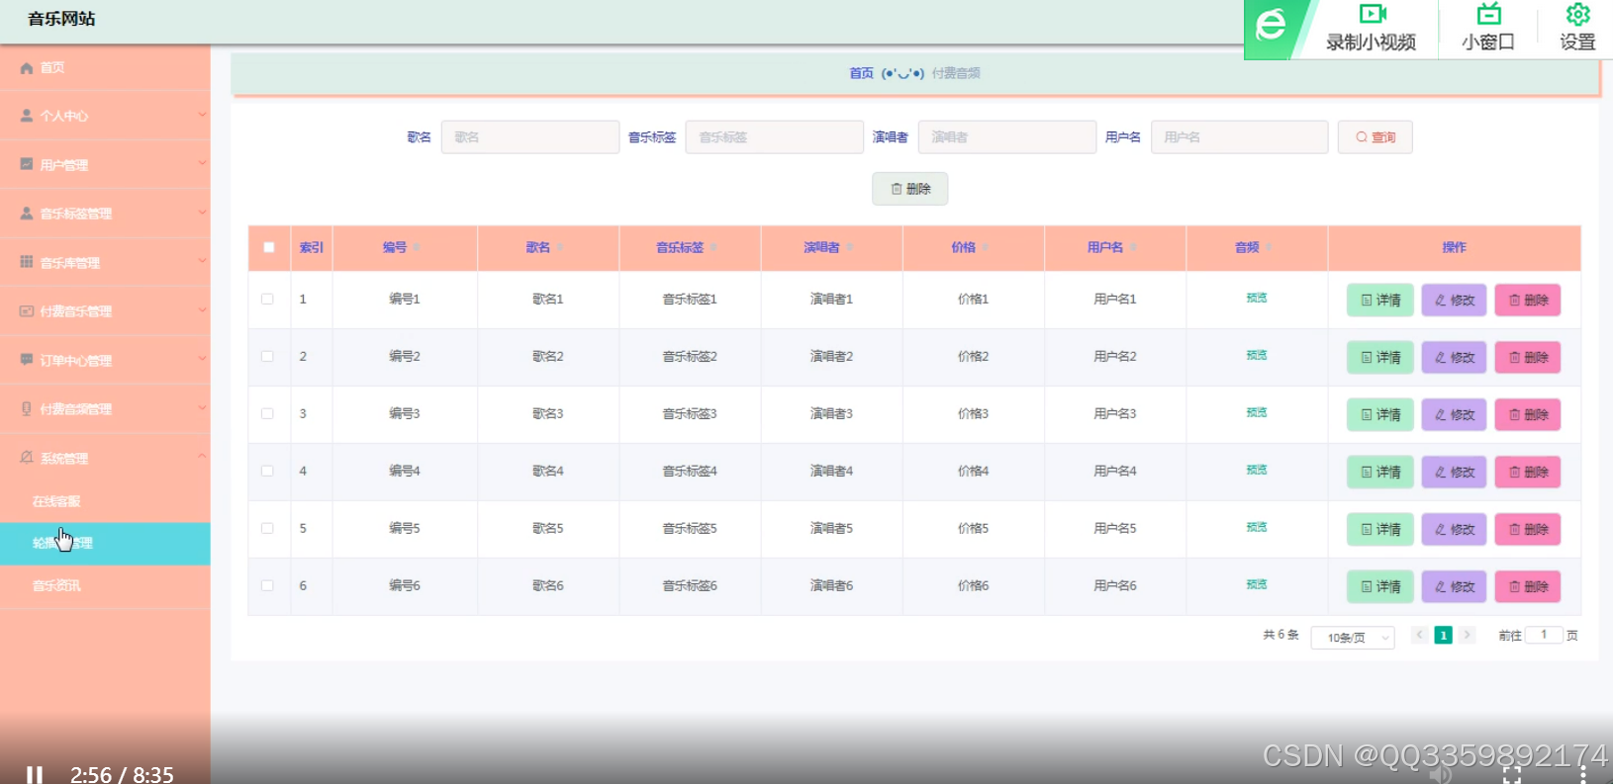Viewport: 1613px width, 784px height.
Task: Click the video volume speaker icon
Action: (x=1441, y=775)
